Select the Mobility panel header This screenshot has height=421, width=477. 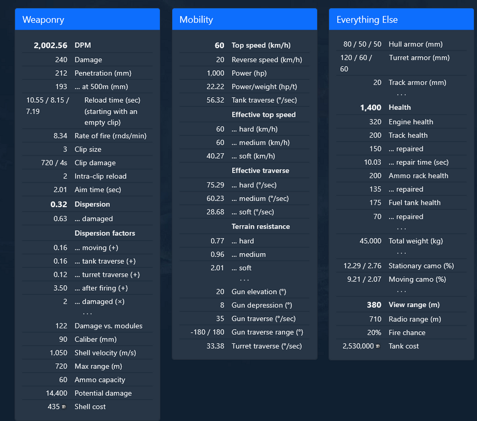(245, 20)
